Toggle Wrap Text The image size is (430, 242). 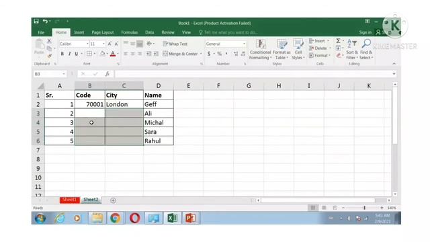tap(175, 44)
